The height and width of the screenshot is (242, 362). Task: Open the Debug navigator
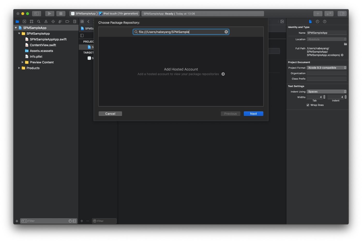coord(60,21)
